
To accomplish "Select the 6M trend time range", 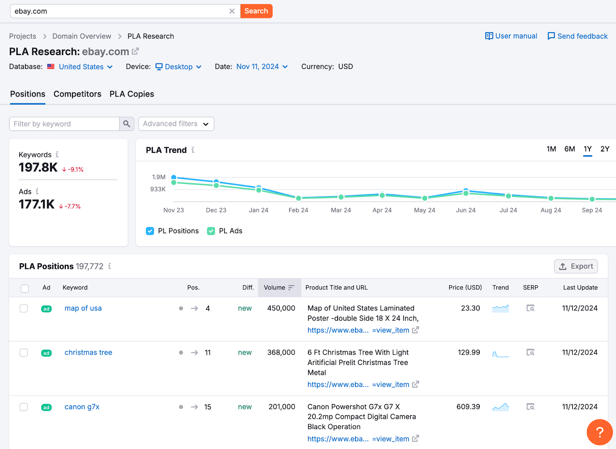I will 569,149.
